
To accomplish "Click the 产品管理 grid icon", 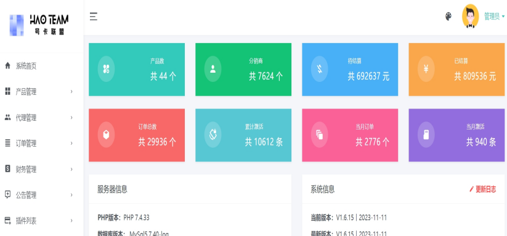I will [8, 91].
